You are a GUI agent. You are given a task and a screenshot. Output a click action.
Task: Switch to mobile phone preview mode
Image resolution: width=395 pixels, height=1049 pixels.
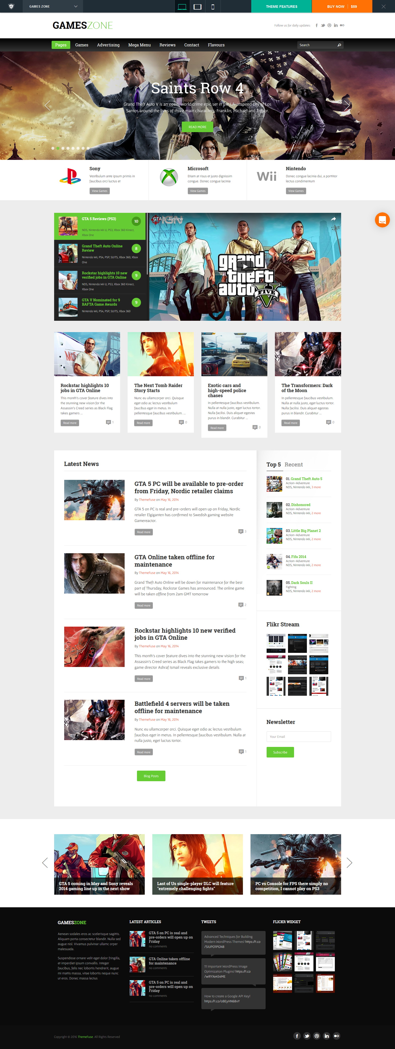pos(212,7)
